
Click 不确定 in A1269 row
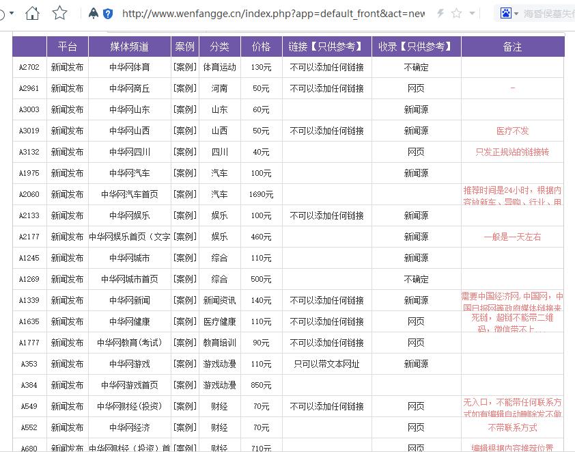pos(416,279)
